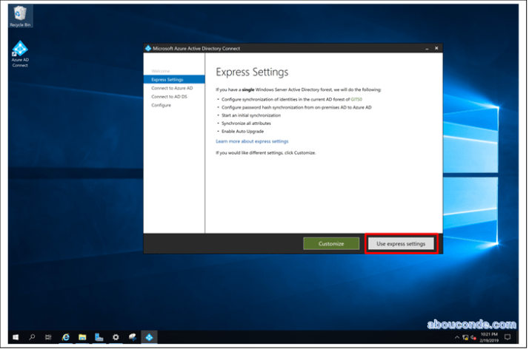Open Settings gear icon in taskbar
529x349 pixels.
point(116,337)
